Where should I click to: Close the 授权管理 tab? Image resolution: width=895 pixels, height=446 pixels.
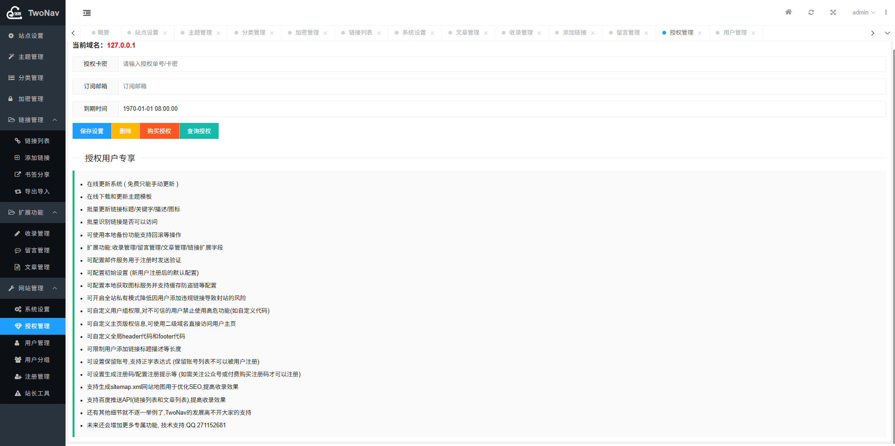tap(700, 33)
